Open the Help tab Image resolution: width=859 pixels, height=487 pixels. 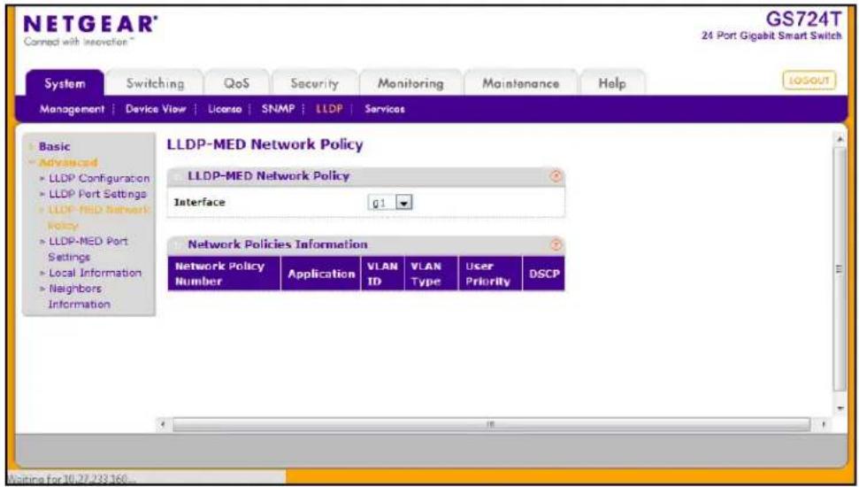pyautogui.click(x=612, y=84)
